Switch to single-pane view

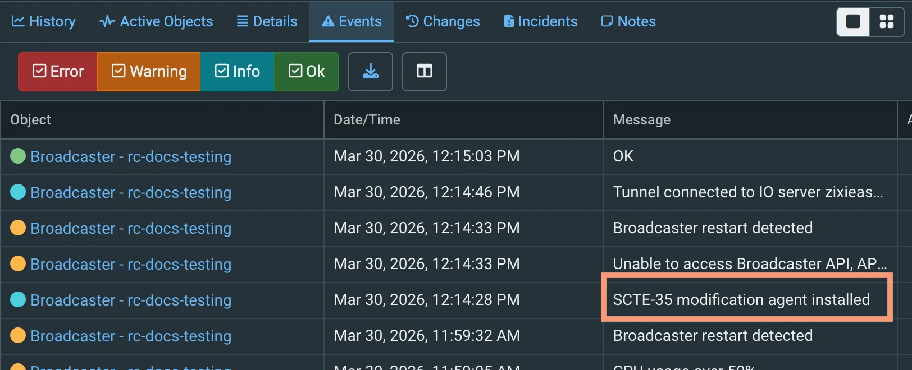853,21
